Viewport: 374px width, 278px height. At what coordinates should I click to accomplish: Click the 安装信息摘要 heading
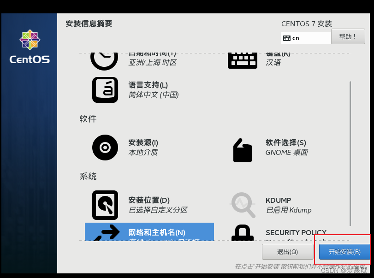(x=89, y=24)
